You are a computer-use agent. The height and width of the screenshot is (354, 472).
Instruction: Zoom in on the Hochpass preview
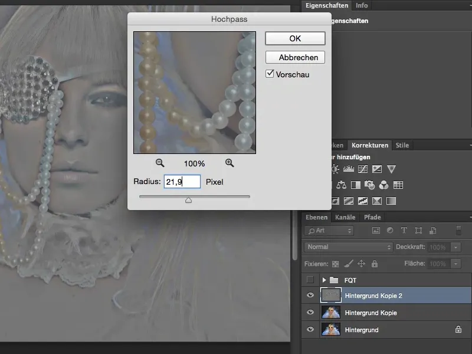[230, 163]
